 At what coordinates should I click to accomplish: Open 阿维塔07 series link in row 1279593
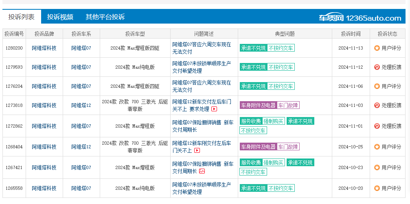(81, 67)
